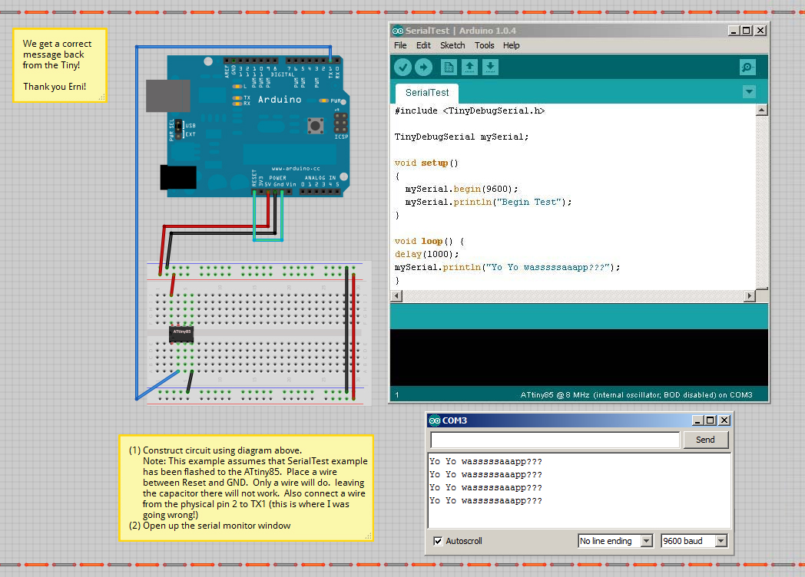Open Serial Monitor magnifier icon
This screenshot has height=577, width=805.
tap(747, 68)
